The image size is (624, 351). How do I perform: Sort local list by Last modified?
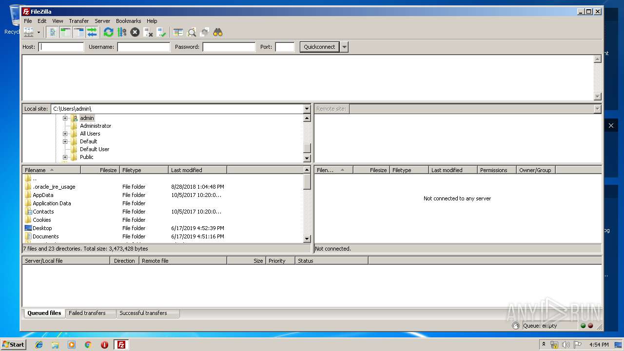point(198,170)
